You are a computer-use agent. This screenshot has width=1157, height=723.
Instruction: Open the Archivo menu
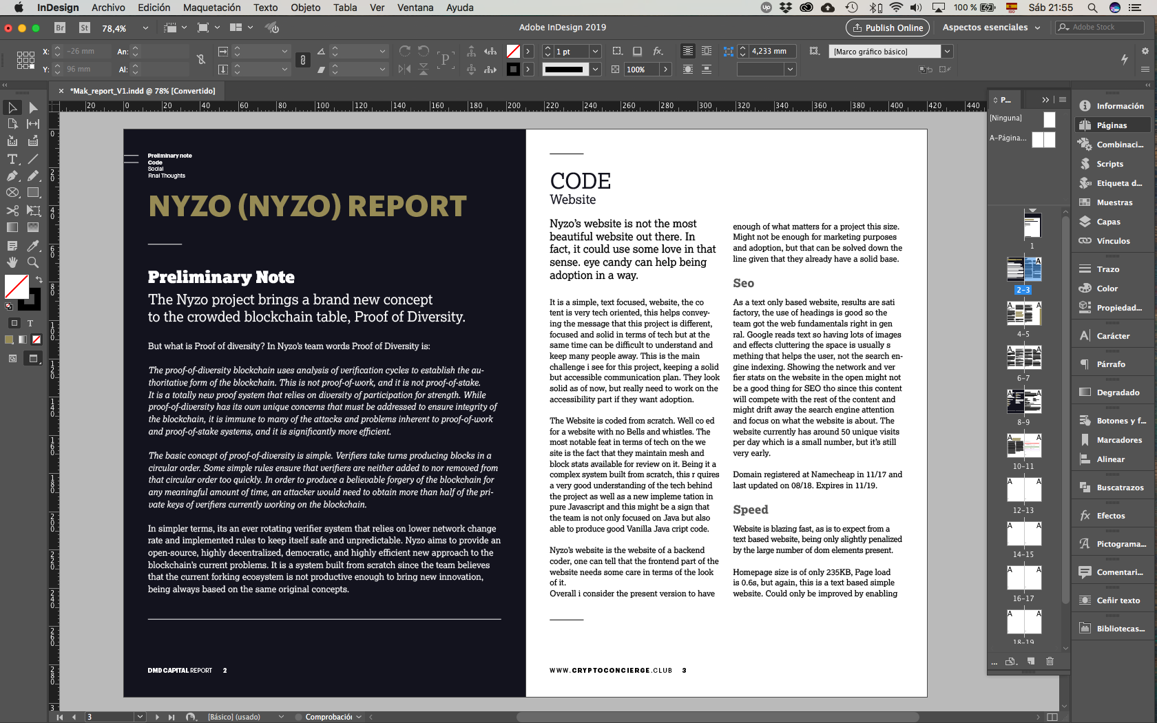coord(108,8)
